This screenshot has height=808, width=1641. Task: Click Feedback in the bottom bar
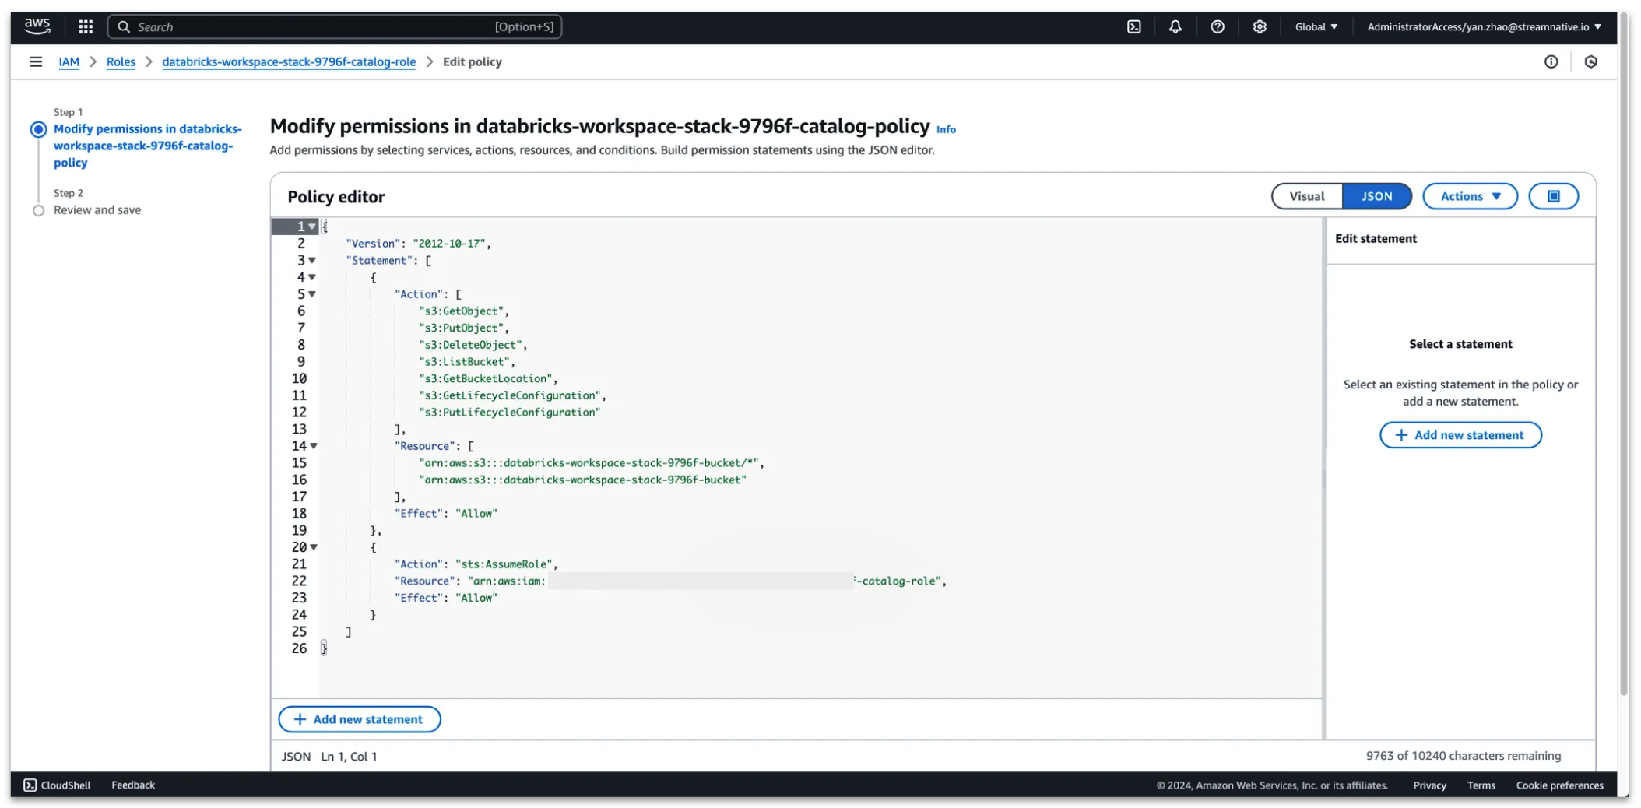pyautogui.click(x=133, y=785)
